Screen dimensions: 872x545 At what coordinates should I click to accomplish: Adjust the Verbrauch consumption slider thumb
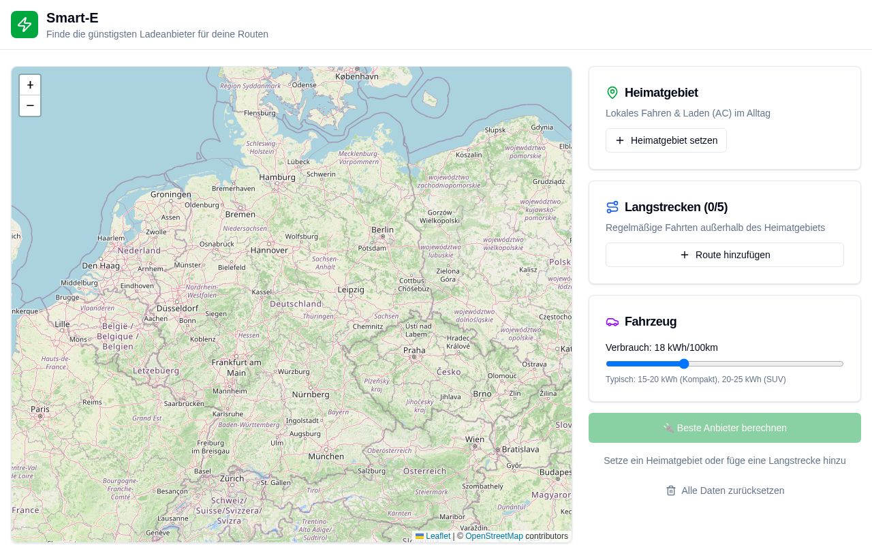tap(684, 364)
